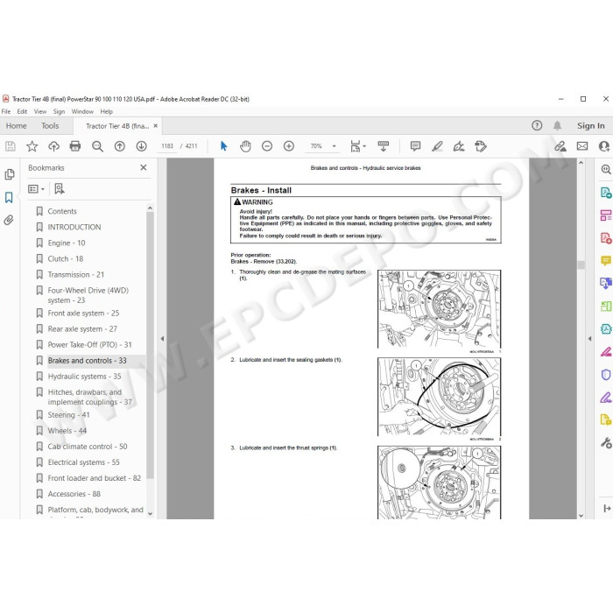The image size is (613, 613).
Task: Open Page Thumbnails panel icon
Action: pyautogui.click(x=10, y=174)
